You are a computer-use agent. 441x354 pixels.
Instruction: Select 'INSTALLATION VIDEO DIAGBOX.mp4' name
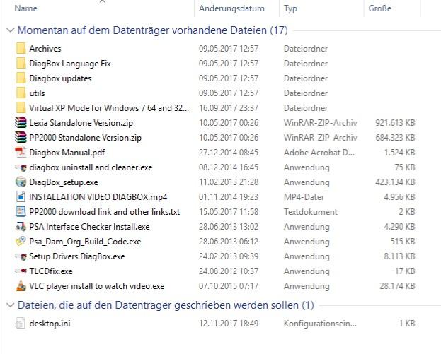click(x=98, y=197)
